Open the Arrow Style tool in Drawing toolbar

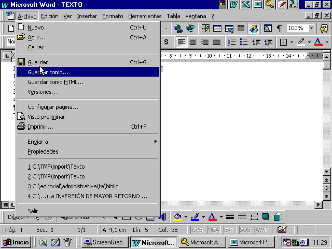[x=254, y=217]
